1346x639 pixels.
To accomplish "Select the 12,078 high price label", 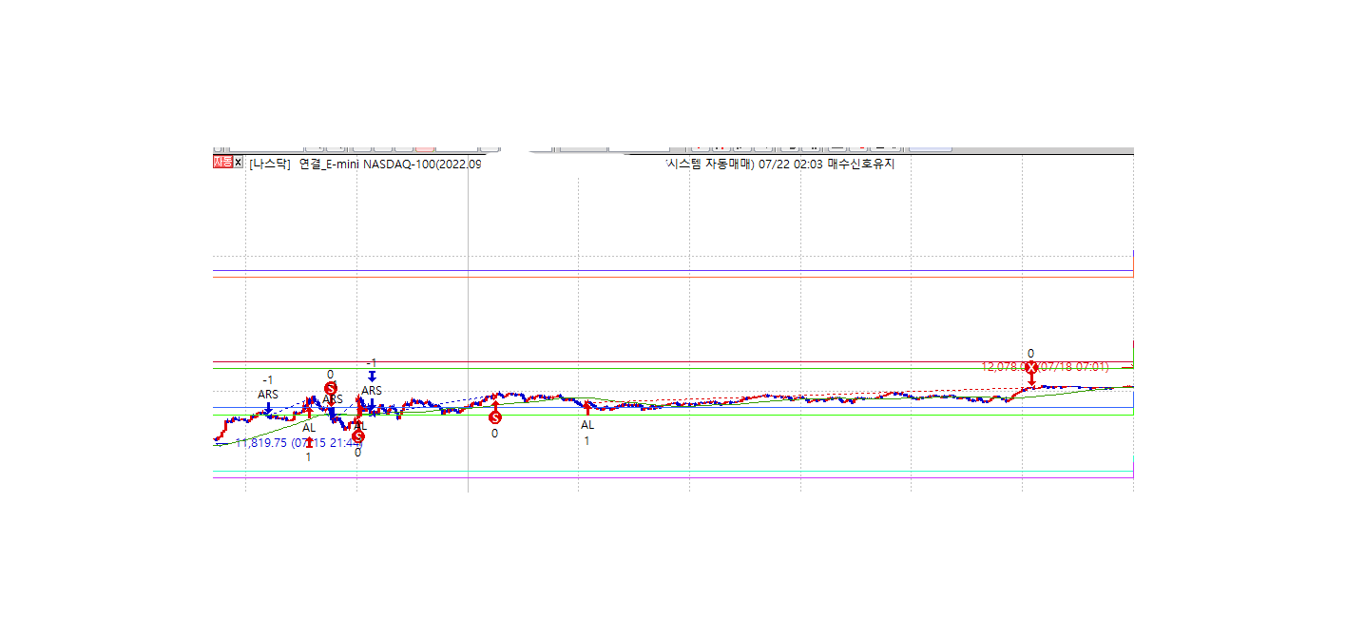I will click(1004, 367).
